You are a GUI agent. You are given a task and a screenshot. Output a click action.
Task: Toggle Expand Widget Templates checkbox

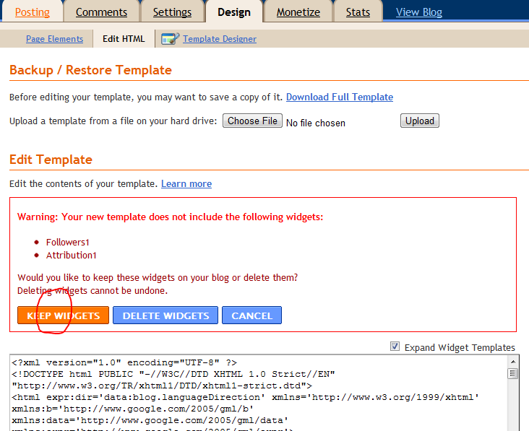pyautogui.click(x=395, y=346)
